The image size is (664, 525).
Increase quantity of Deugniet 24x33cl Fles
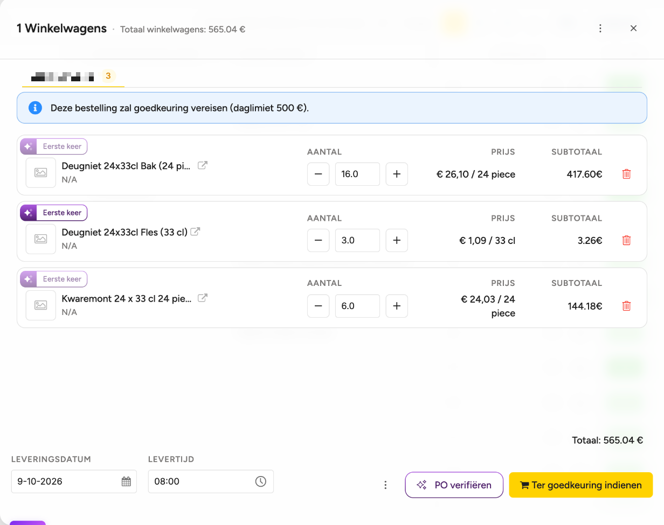[397, 240]
